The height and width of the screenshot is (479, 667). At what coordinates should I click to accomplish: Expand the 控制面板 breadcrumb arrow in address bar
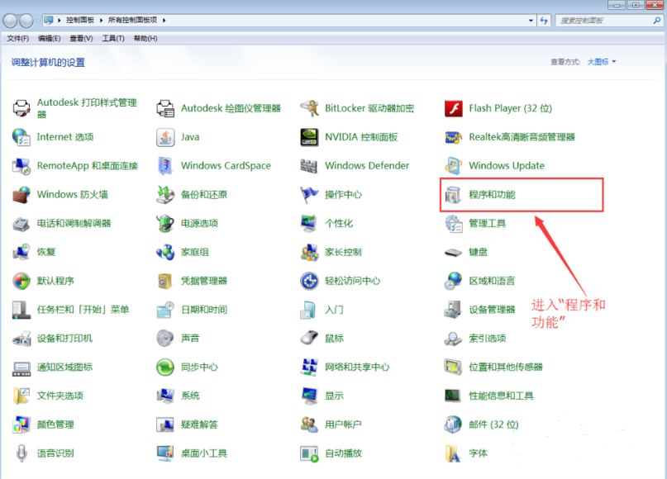coord(104,20)
